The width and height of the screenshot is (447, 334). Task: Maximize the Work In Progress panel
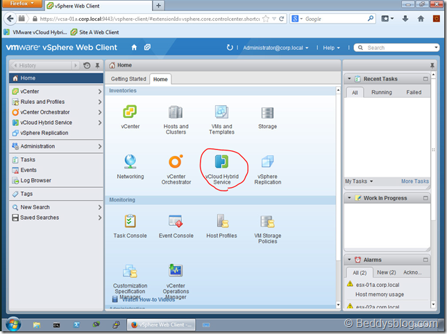(x=425, y=198)
